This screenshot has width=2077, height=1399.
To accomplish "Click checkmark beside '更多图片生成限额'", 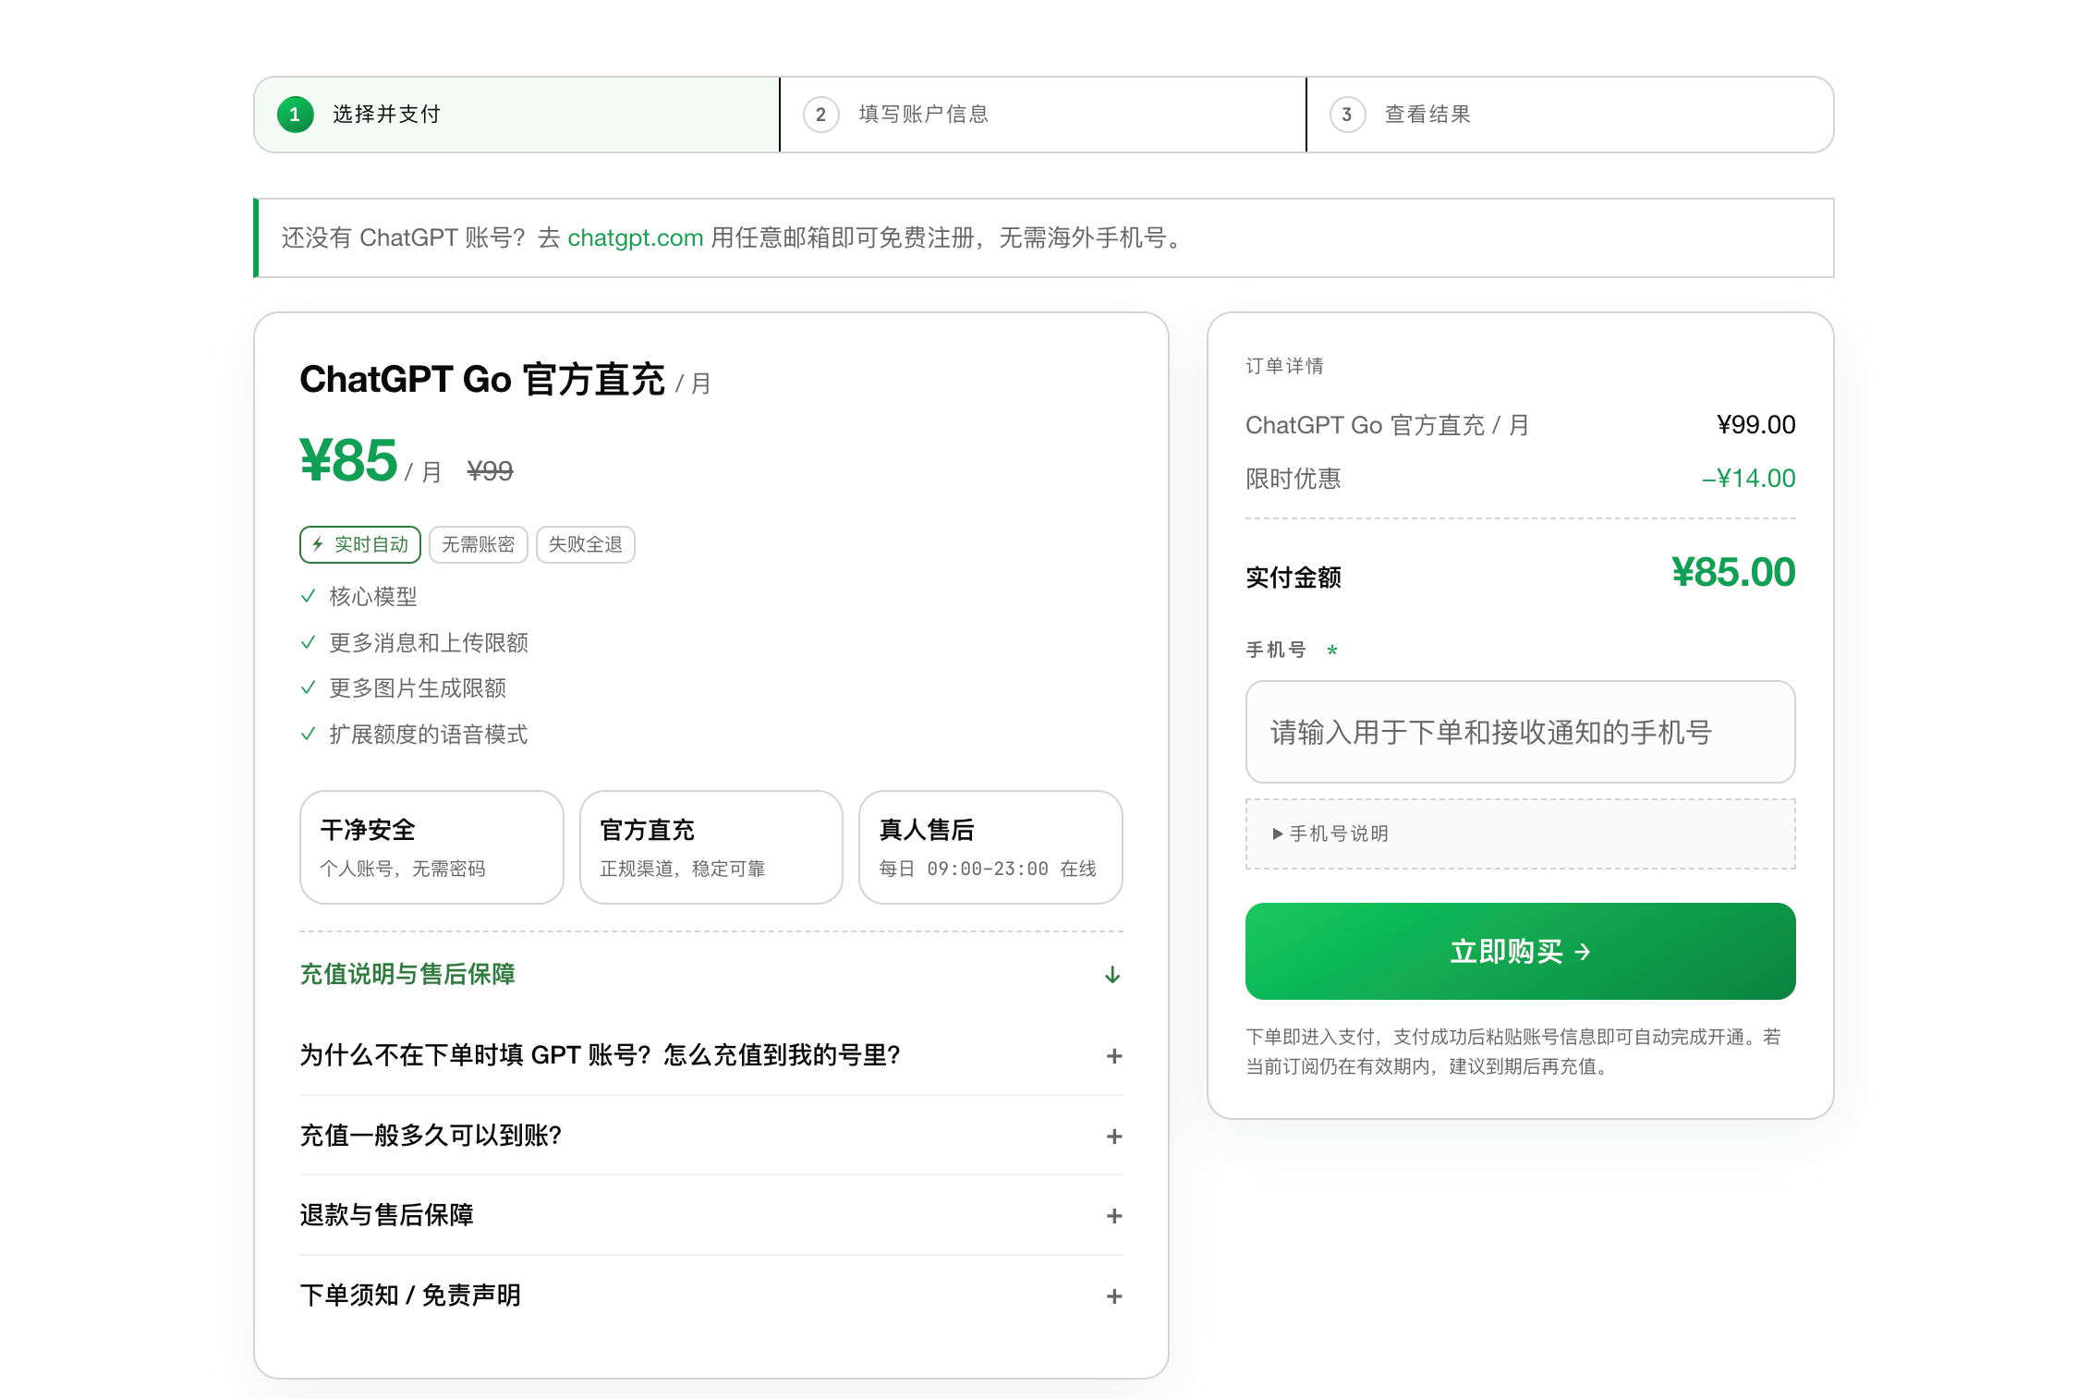I will (x=309, y=687).
